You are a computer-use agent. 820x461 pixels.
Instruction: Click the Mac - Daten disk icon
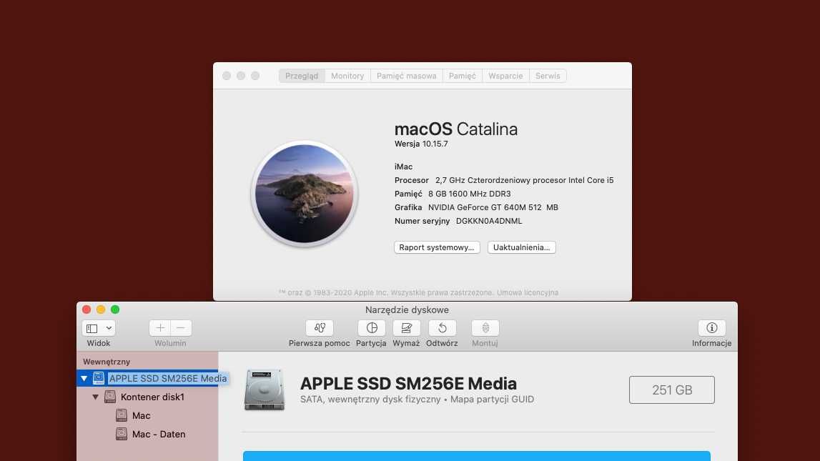coord(122,434)
